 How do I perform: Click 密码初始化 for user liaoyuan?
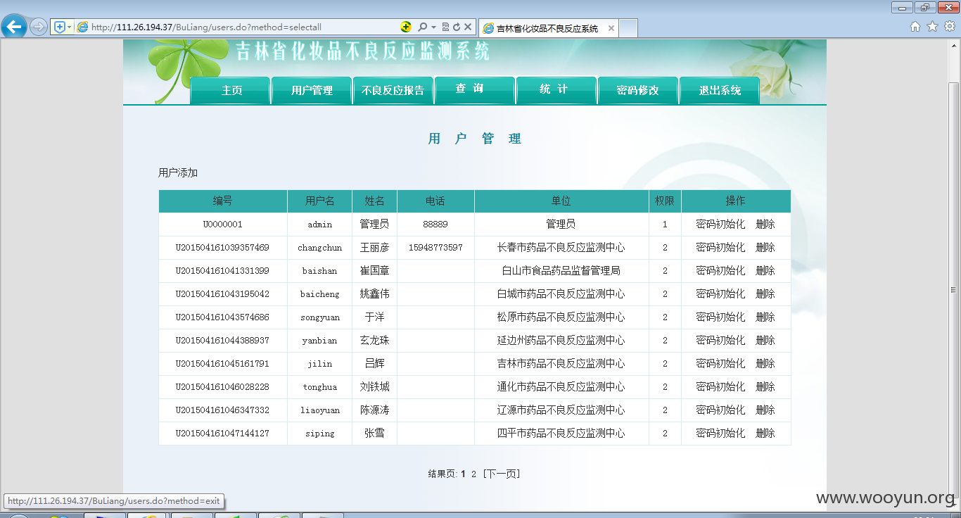(720, 410)
